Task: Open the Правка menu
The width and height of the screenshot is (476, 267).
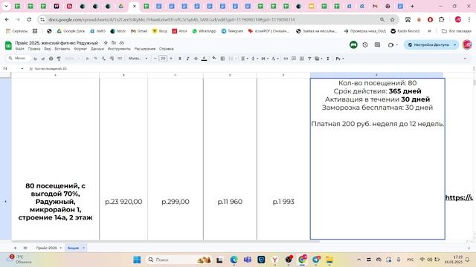Action: click(x=34, y=49)
